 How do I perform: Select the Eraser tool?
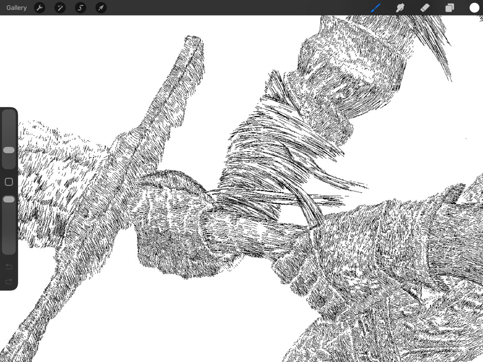click(x=425, y=8)
